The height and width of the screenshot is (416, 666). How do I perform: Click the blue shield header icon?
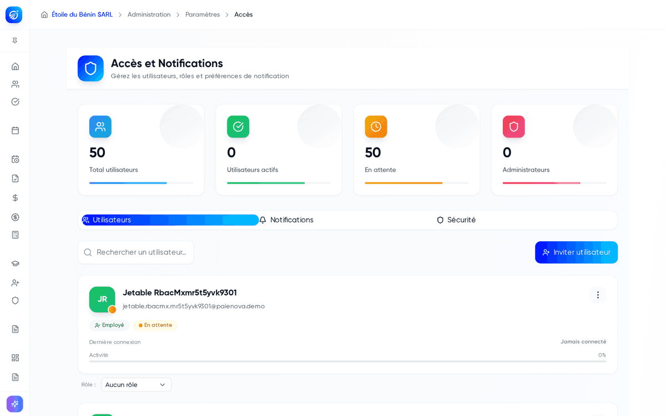click(x=90, y=68)
